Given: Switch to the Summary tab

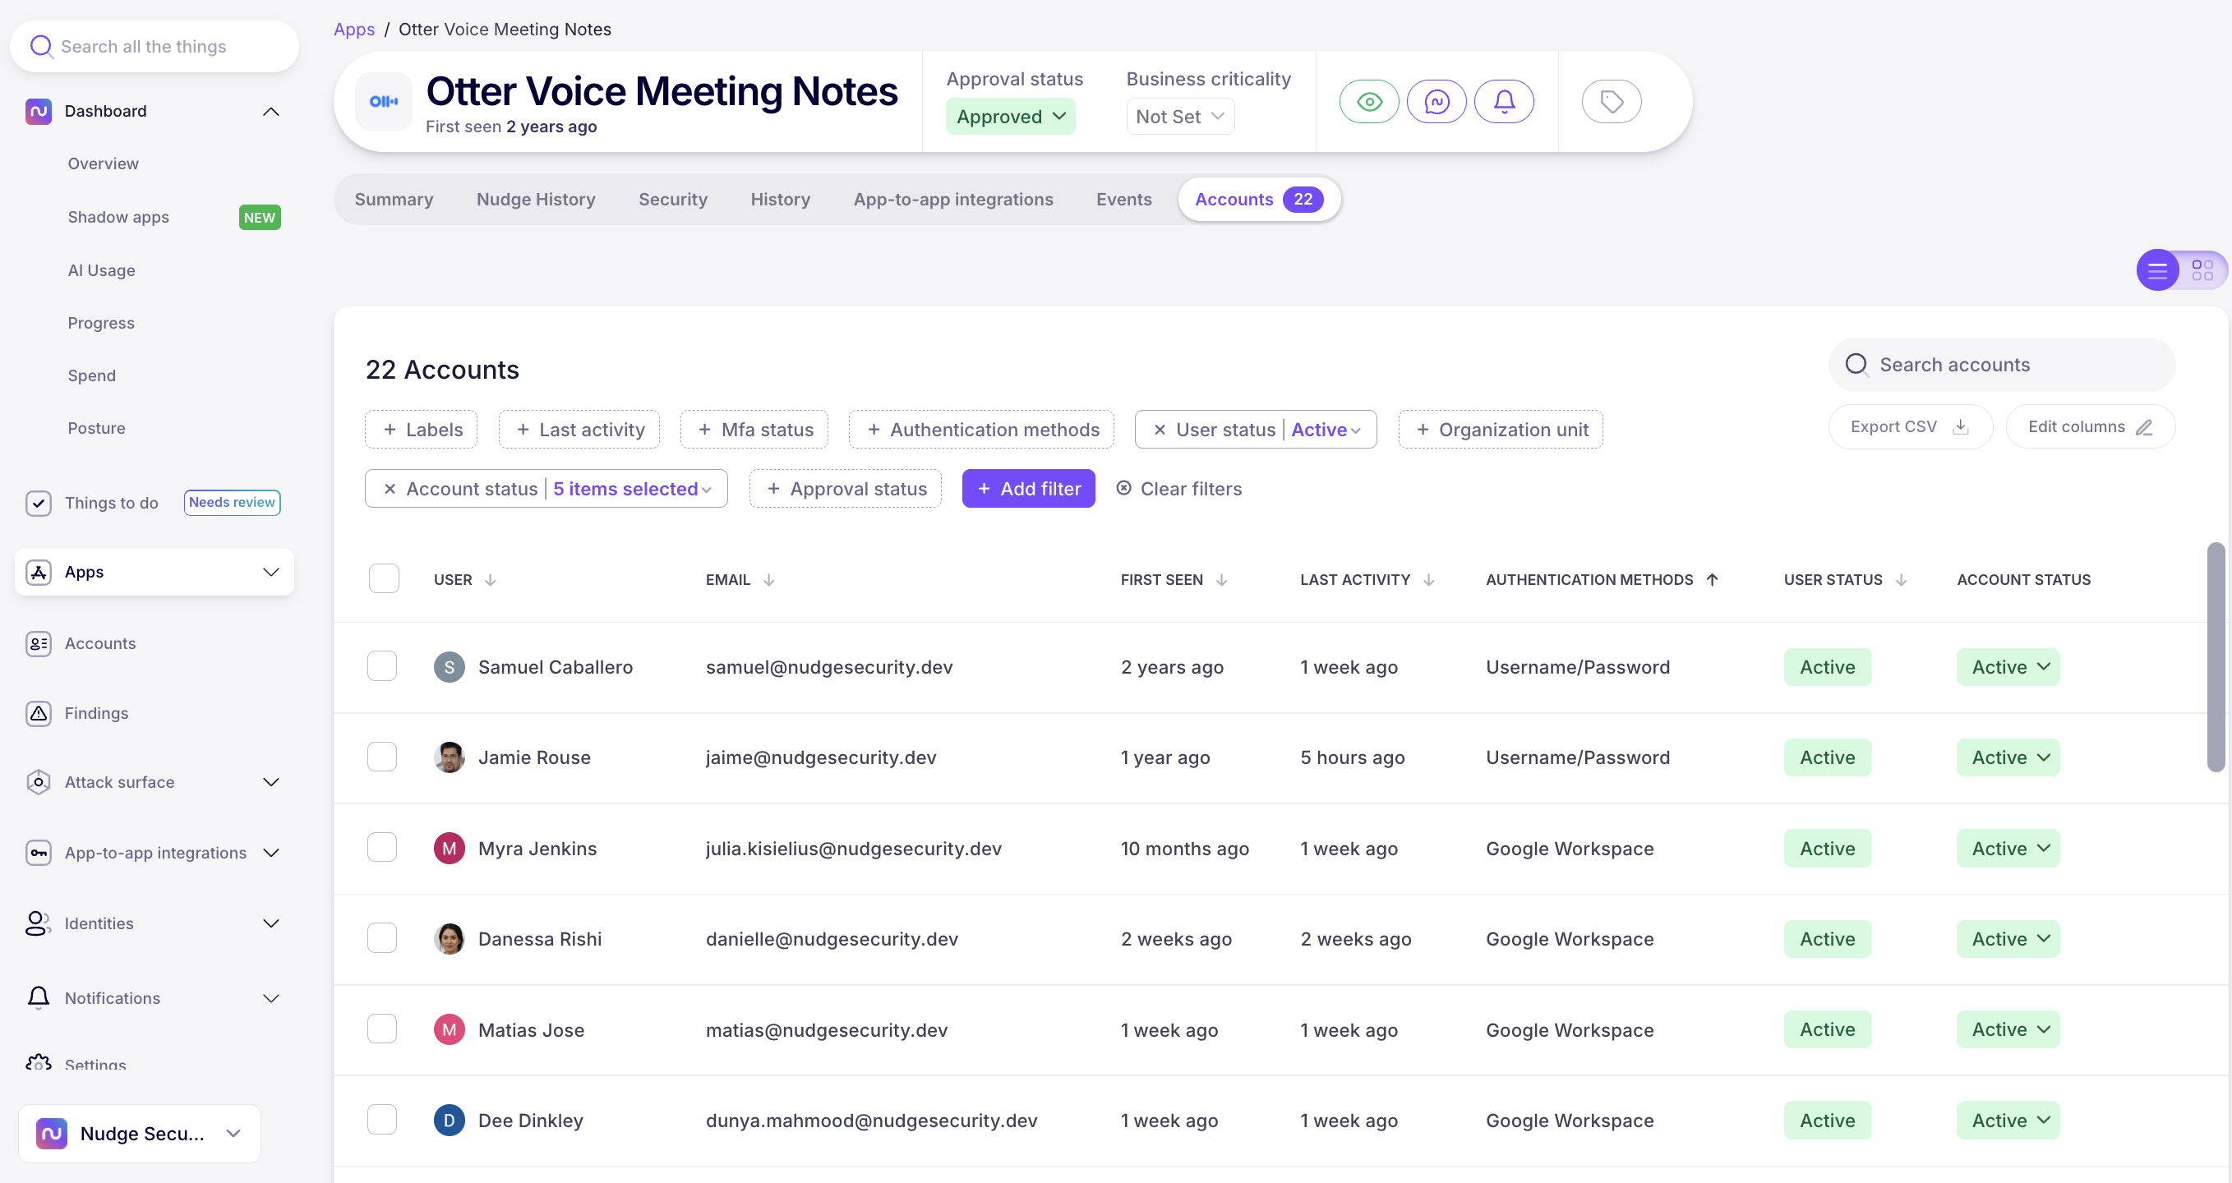Looking at the screenshot, I should click(x=394, y=199).
